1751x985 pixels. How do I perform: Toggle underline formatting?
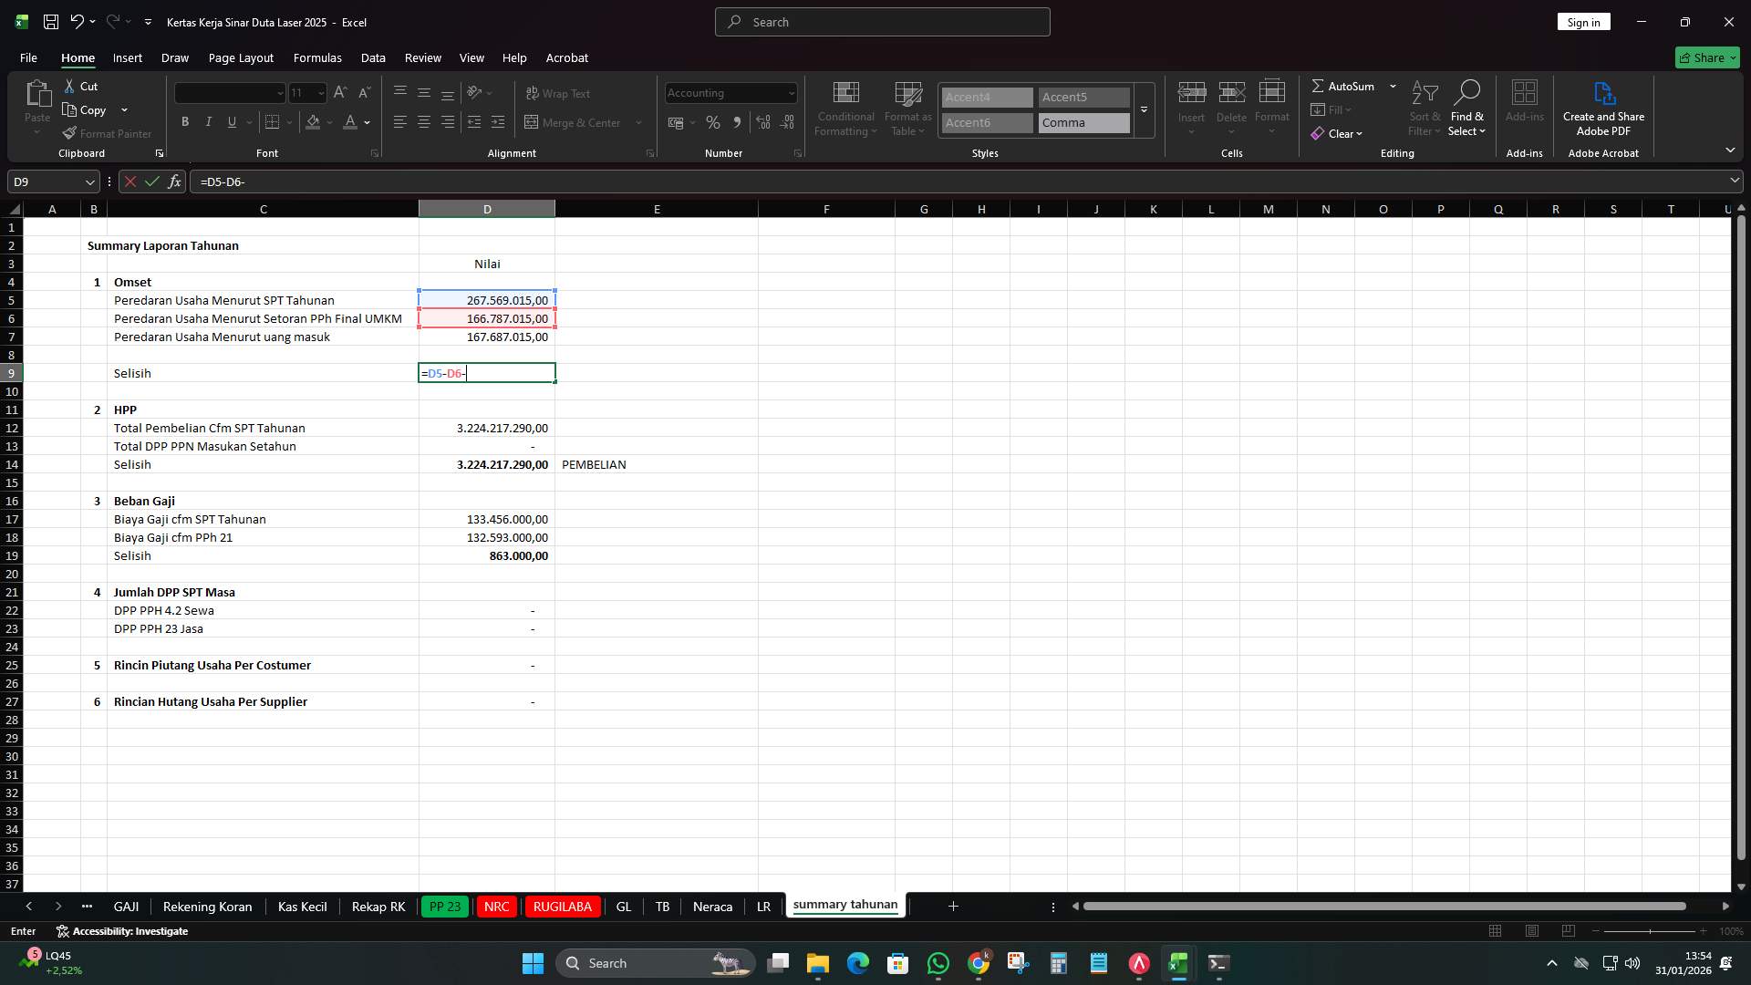[x=232, y=121]
